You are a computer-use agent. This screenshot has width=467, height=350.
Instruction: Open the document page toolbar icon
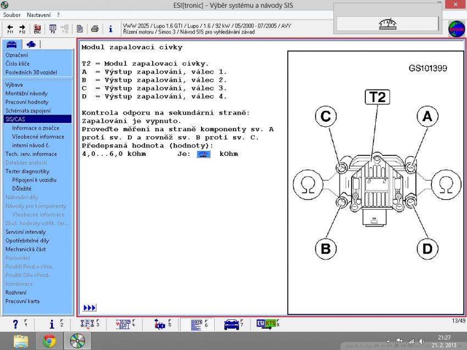[x=80, y=29]
